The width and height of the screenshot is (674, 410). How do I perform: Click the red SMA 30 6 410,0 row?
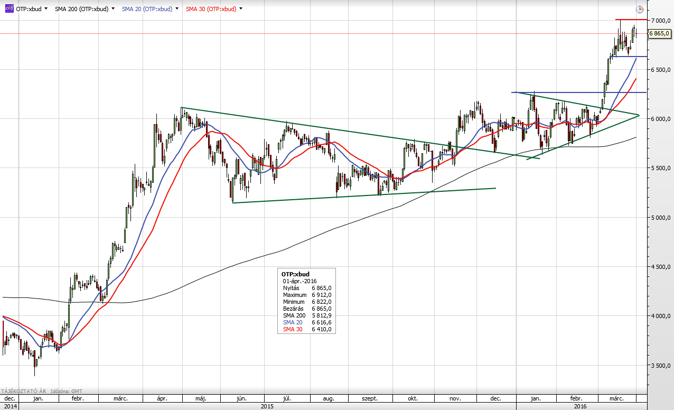coord(307,329)
